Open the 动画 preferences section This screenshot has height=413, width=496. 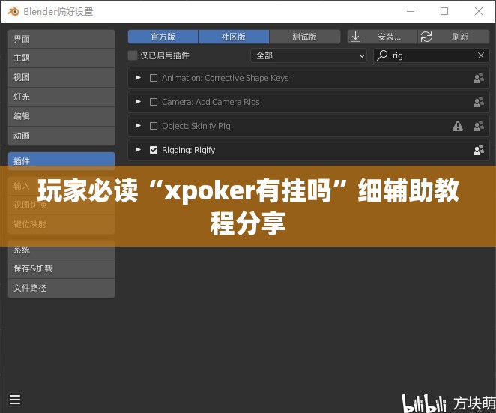[x=61, y=136]
